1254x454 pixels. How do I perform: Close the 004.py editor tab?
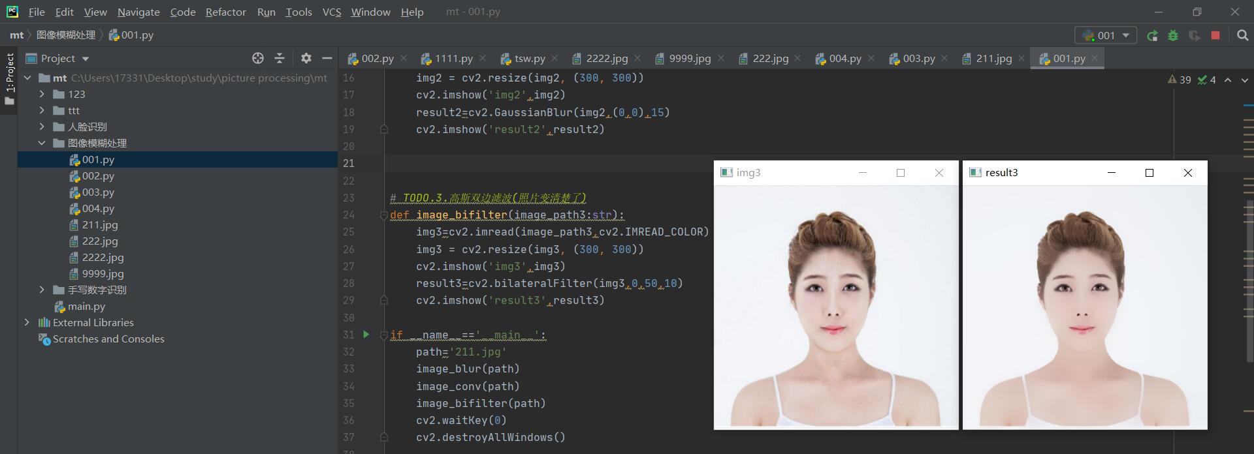pos(871,58)
